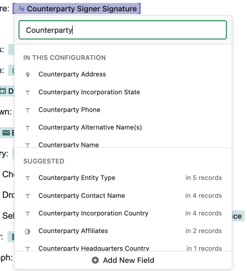Image resolution: width=247 pixels, height=271 pixels.
Task: Click the text-type icon beside Counterparty Phone
Action: (x=28, y=110)
